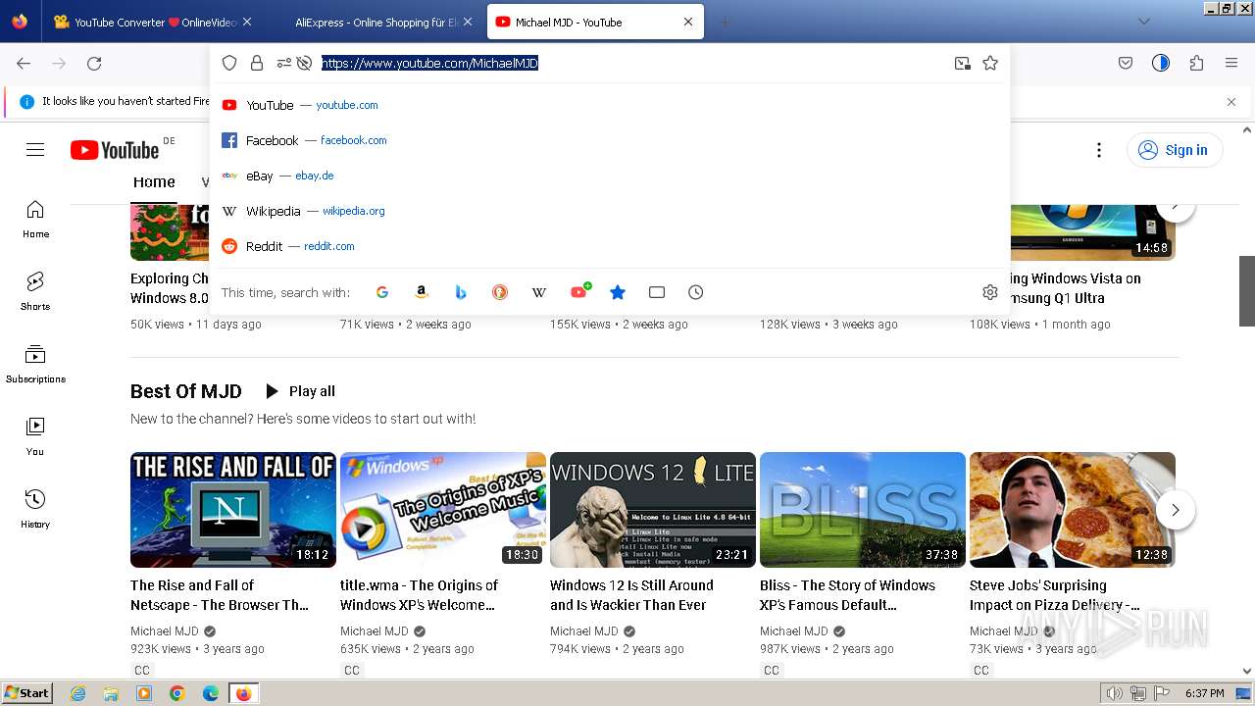Open Internet Explorer from taskbar

pos(77,693)
